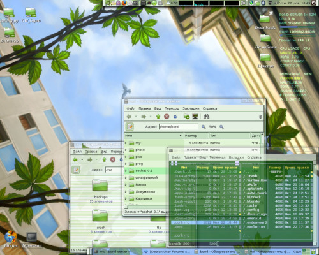Click the /var address field
This screenshot has height=255, width=319.
pos(114,170)
